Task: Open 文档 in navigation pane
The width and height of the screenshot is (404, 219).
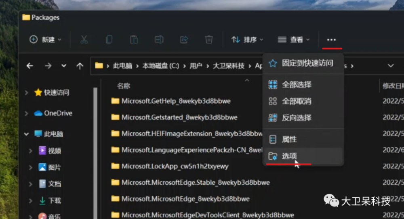Action: pos(50,184)
